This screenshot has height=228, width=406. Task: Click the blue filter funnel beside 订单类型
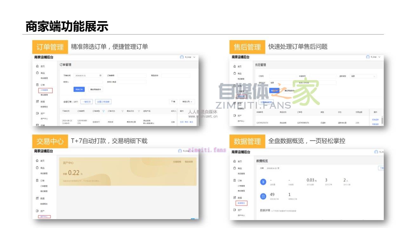pos(103,111)
